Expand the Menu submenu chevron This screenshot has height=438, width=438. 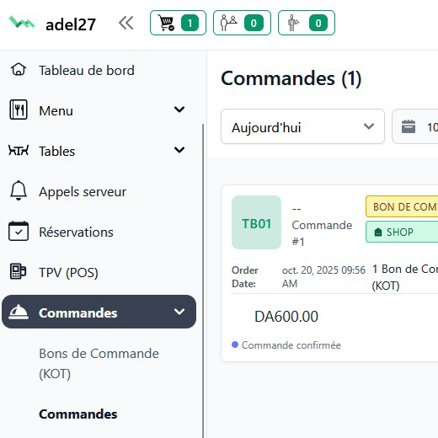[x=179, y=109]
